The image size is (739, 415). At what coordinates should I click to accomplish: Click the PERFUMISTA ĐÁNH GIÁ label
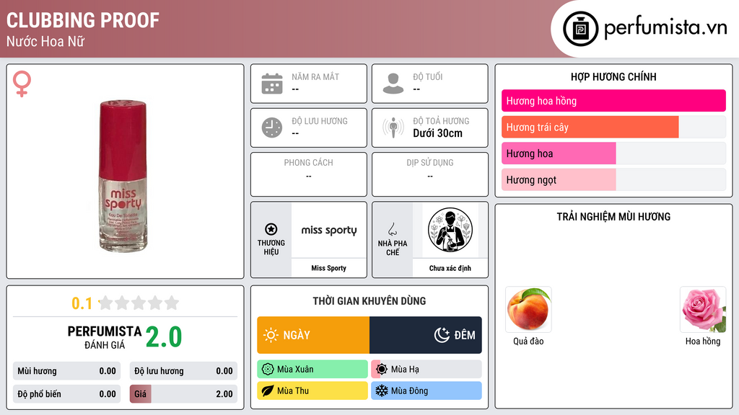tap(105, 337)
